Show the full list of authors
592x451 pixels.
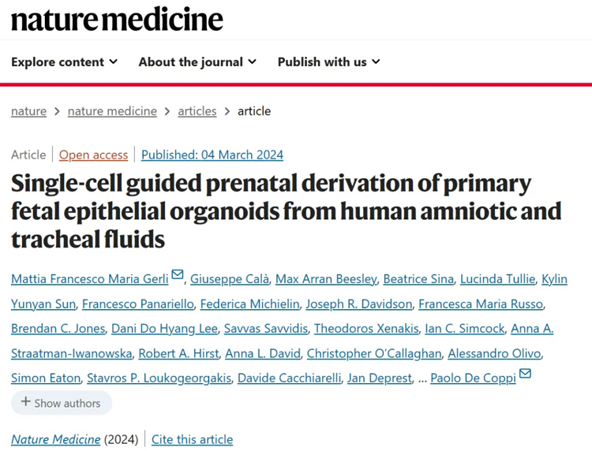pyautogui.click(x=62, y=403)
